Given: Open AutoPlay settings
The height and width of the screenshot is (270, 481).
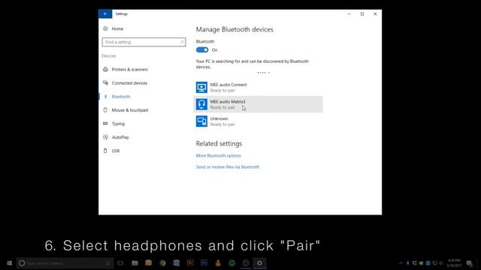Looking at the screenshot, I should (120, 137).
